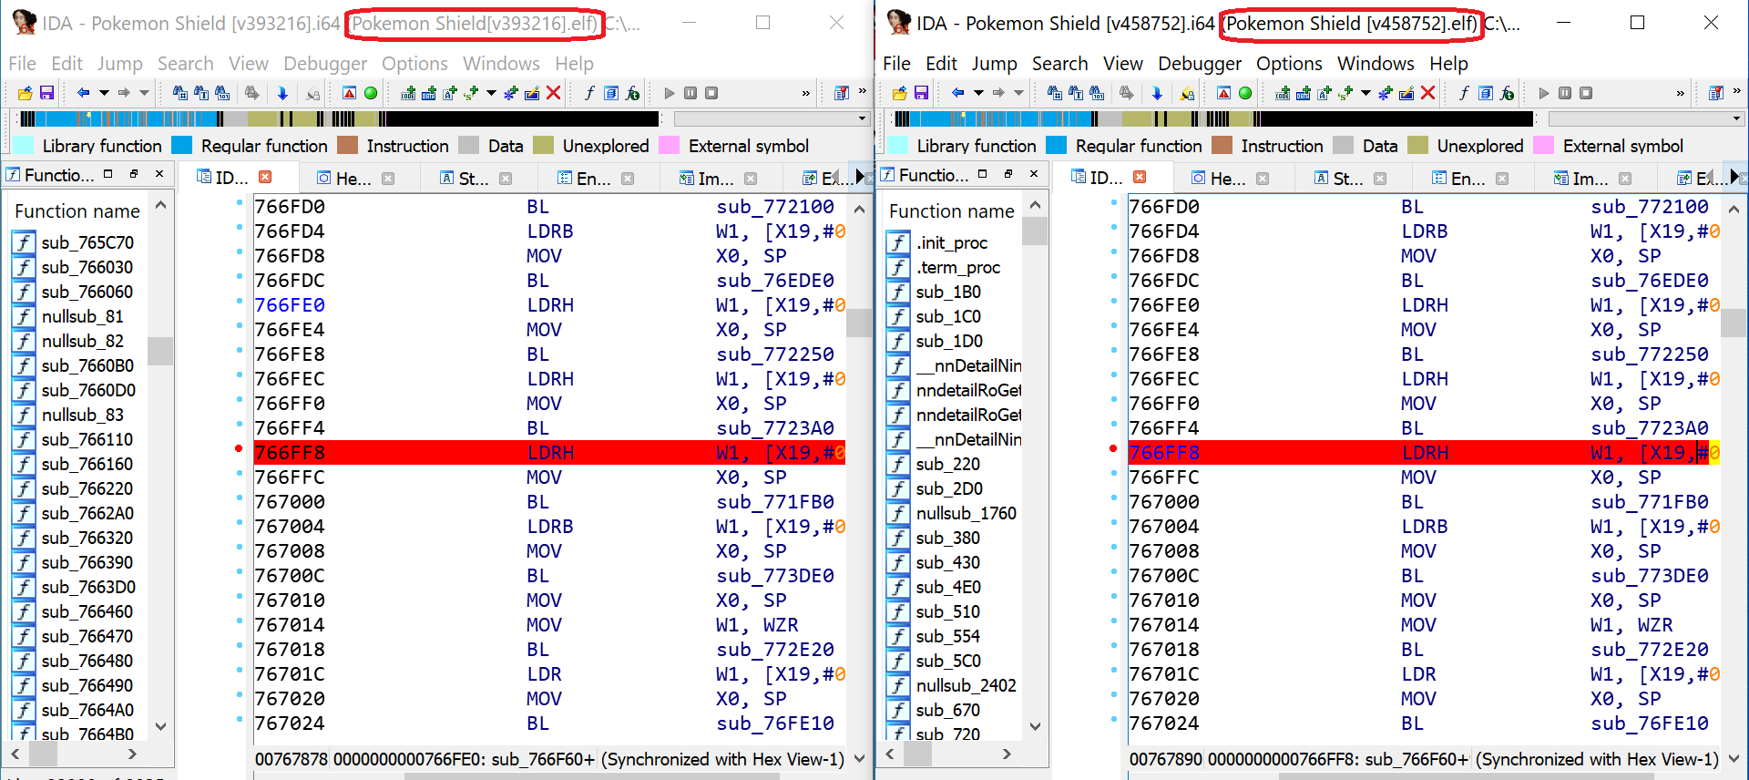Click debugger Play icon in right IDA window
Image resolution: width=1749 pixels, height=780 pixels.
tap(1544, 93)
